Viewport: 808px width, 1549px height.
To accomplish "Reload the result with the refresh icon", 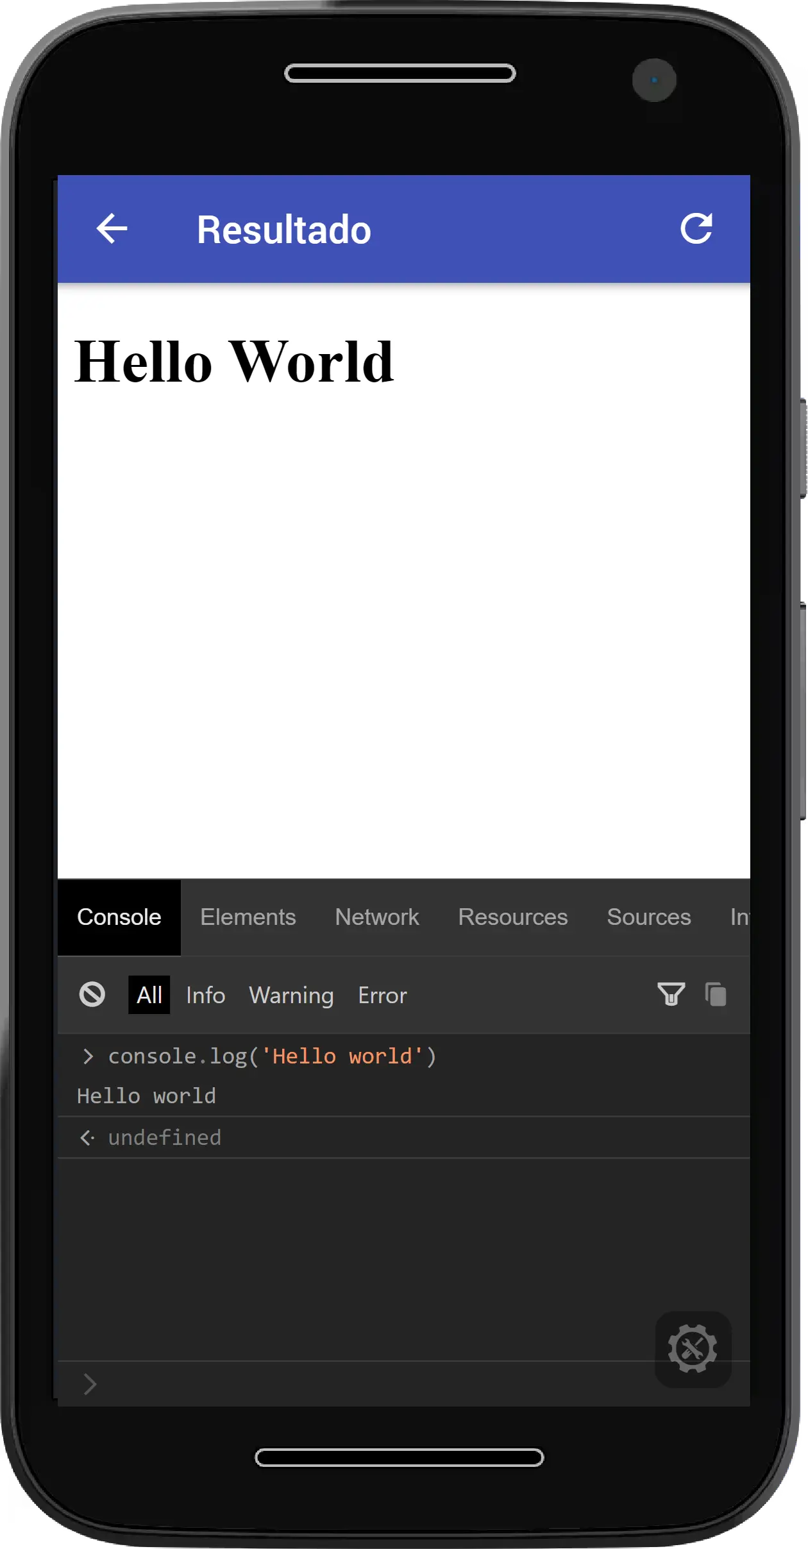I will coord(696,228).
